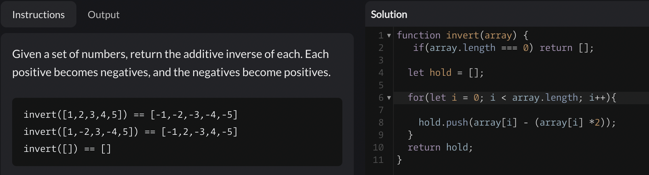This screenshot has width=649, height=175.
Task: Click the invert([1,2,3,4,5]) example line
Action: pos(131,115)
